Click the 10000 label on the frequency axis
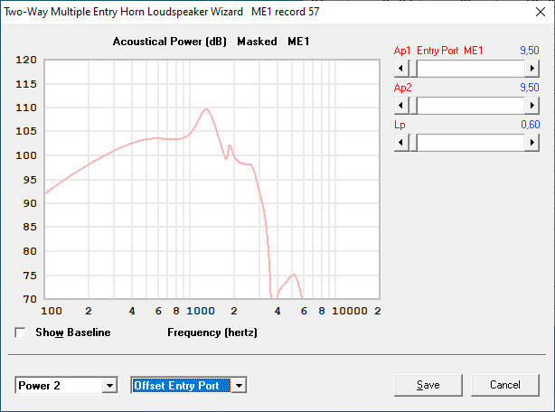This screenshot has height=412, width=555. click(350, 311)
